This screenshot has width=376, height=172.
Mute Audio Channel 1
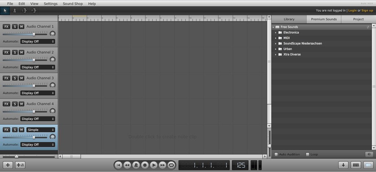(22, 27)
